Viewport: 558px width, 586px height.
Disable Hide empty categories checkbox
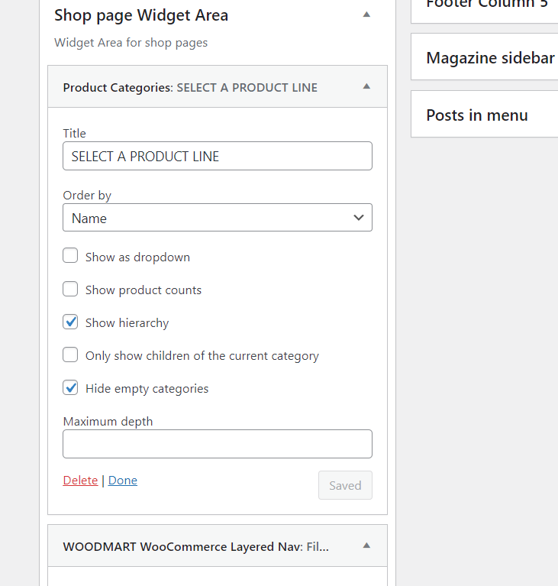tap(70, 387)
